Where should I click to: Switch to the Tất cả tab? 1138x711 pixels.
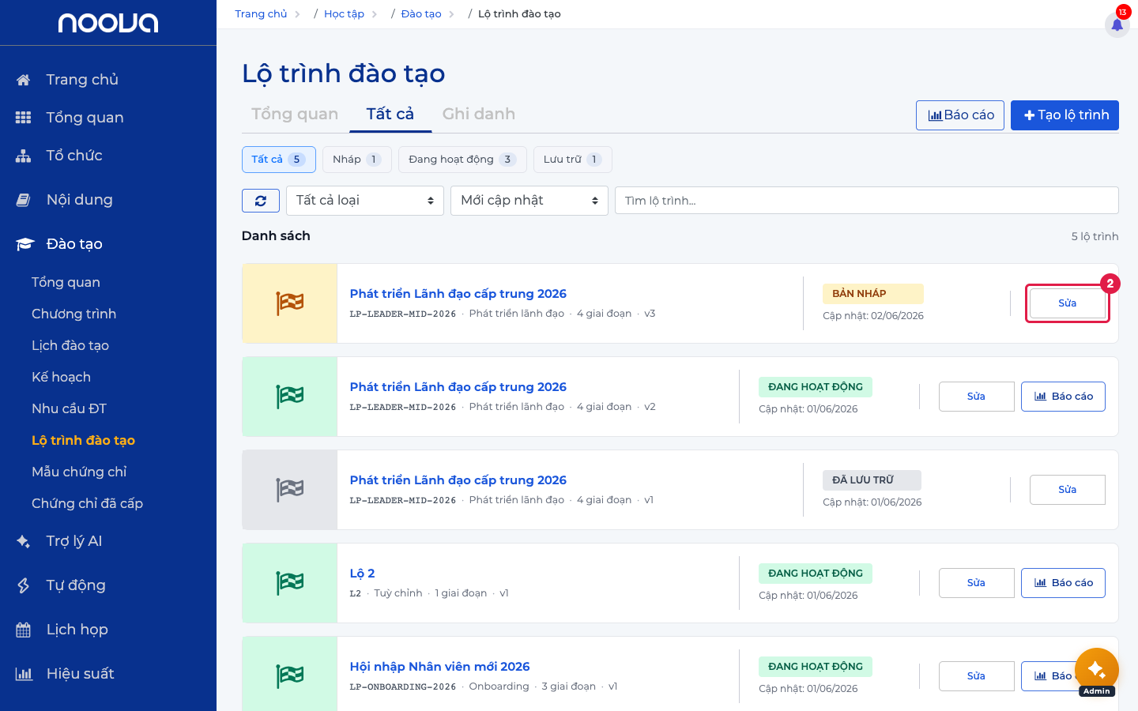pyautogui.click(x=390, y=114)
